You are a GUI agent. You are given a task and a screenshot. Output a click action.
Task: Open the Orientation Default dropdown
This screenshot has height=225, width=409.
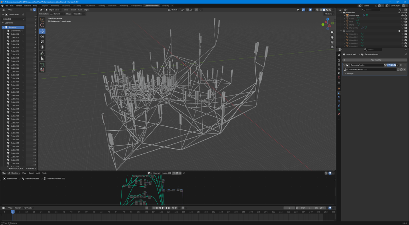coord(57,14)
